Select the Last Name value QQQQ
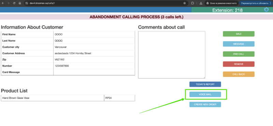The width and height of the screenshot is (273, 126). [58, 41]
